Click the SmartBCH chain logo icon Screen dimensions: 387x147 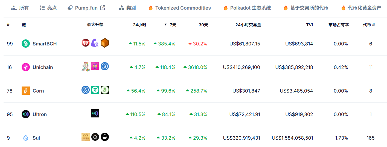(x=26, y=44)
